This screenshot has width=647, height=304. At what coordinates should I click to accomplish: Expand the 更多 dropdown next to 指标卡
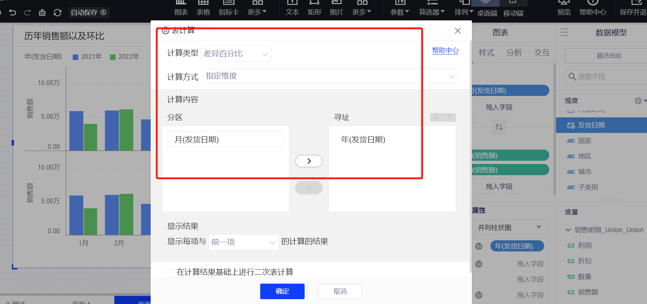click(257, 8)
